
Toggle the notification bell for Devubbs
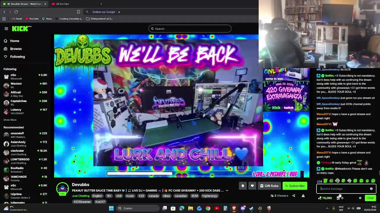point(243,186)
